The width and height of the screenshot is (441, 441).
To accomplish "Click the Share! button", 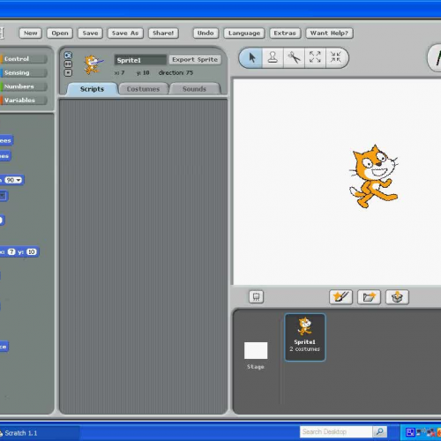I will (163, 33).
